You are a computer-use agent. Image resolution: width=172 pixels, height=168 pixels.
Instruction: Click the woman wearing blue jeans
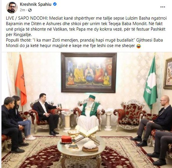(x=22, y=117)
